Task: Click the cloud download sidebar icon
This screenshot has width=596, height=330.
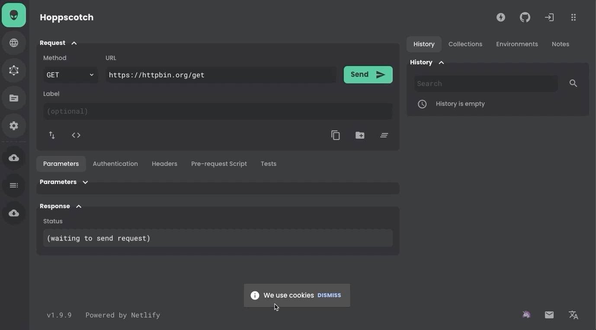Action: [x=14, y=213]
